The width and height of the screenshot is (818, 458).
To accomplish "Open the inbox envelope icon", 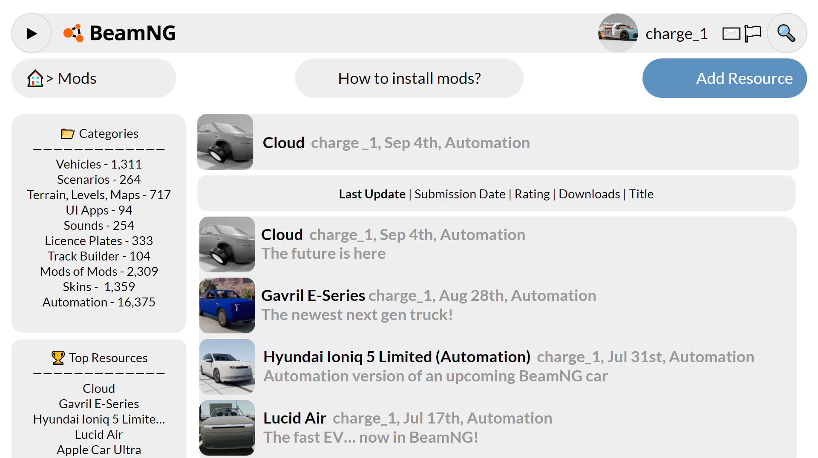I will click(731, 34).
